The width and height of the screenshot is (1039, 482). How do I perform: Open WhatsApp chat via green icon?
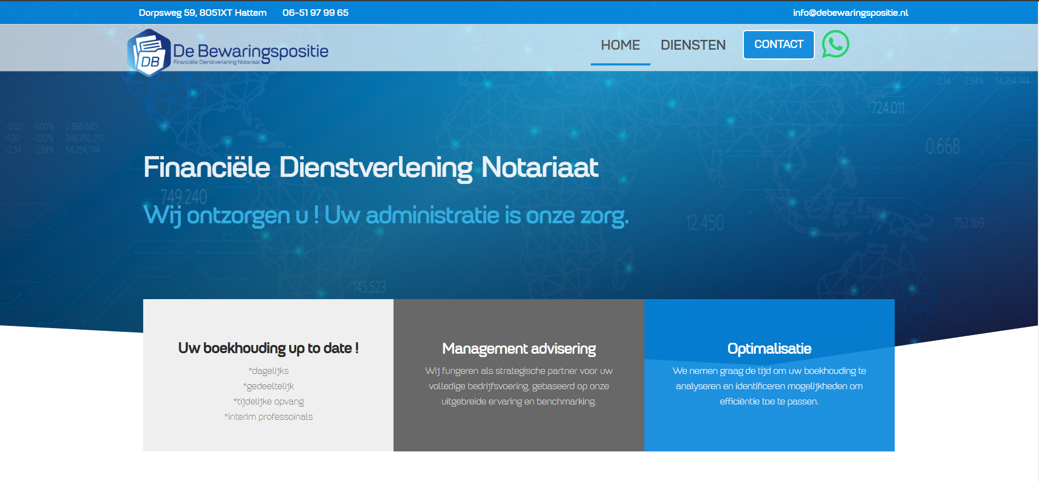tap(835, 44)
